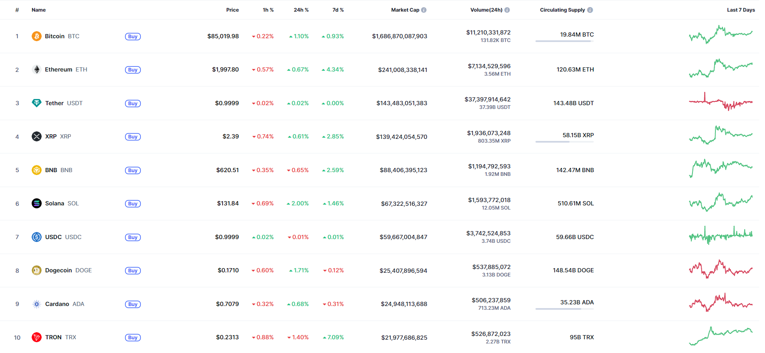Viewport: 765px width, 353px height.
Task: Click the XRP coin logo
Action: tap(37, 136)
